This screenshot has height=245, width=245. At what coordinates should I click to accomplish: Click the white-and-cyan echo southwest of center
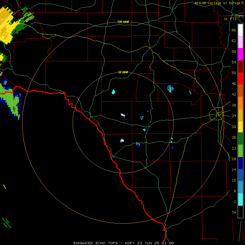coord(122,141)
